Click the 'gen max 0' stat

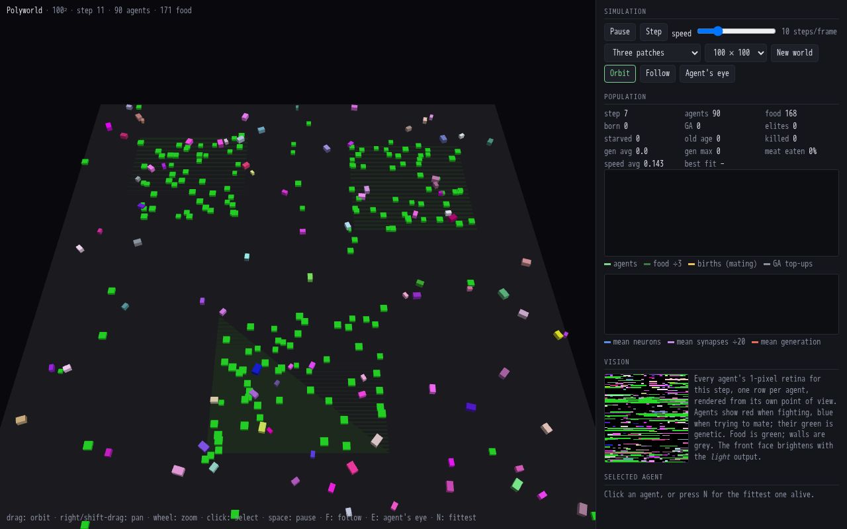coord(703,151)
